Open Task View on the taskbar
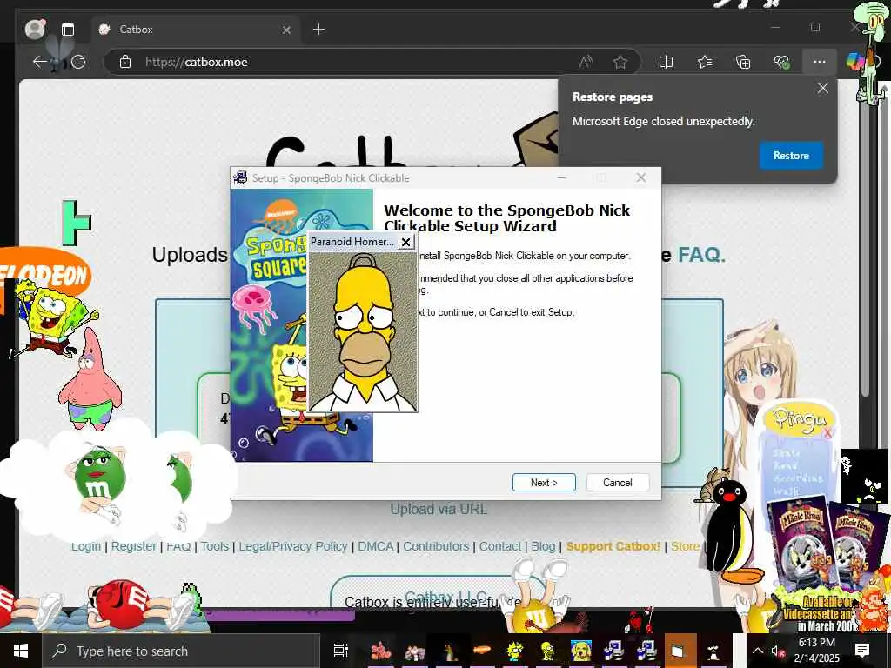This screenshot has height=668, width=891. pos(340,651)
